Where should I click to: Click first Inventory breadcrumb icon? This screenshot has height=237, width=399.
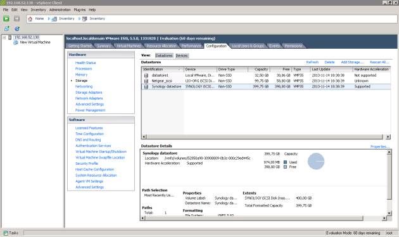[54, 19]
